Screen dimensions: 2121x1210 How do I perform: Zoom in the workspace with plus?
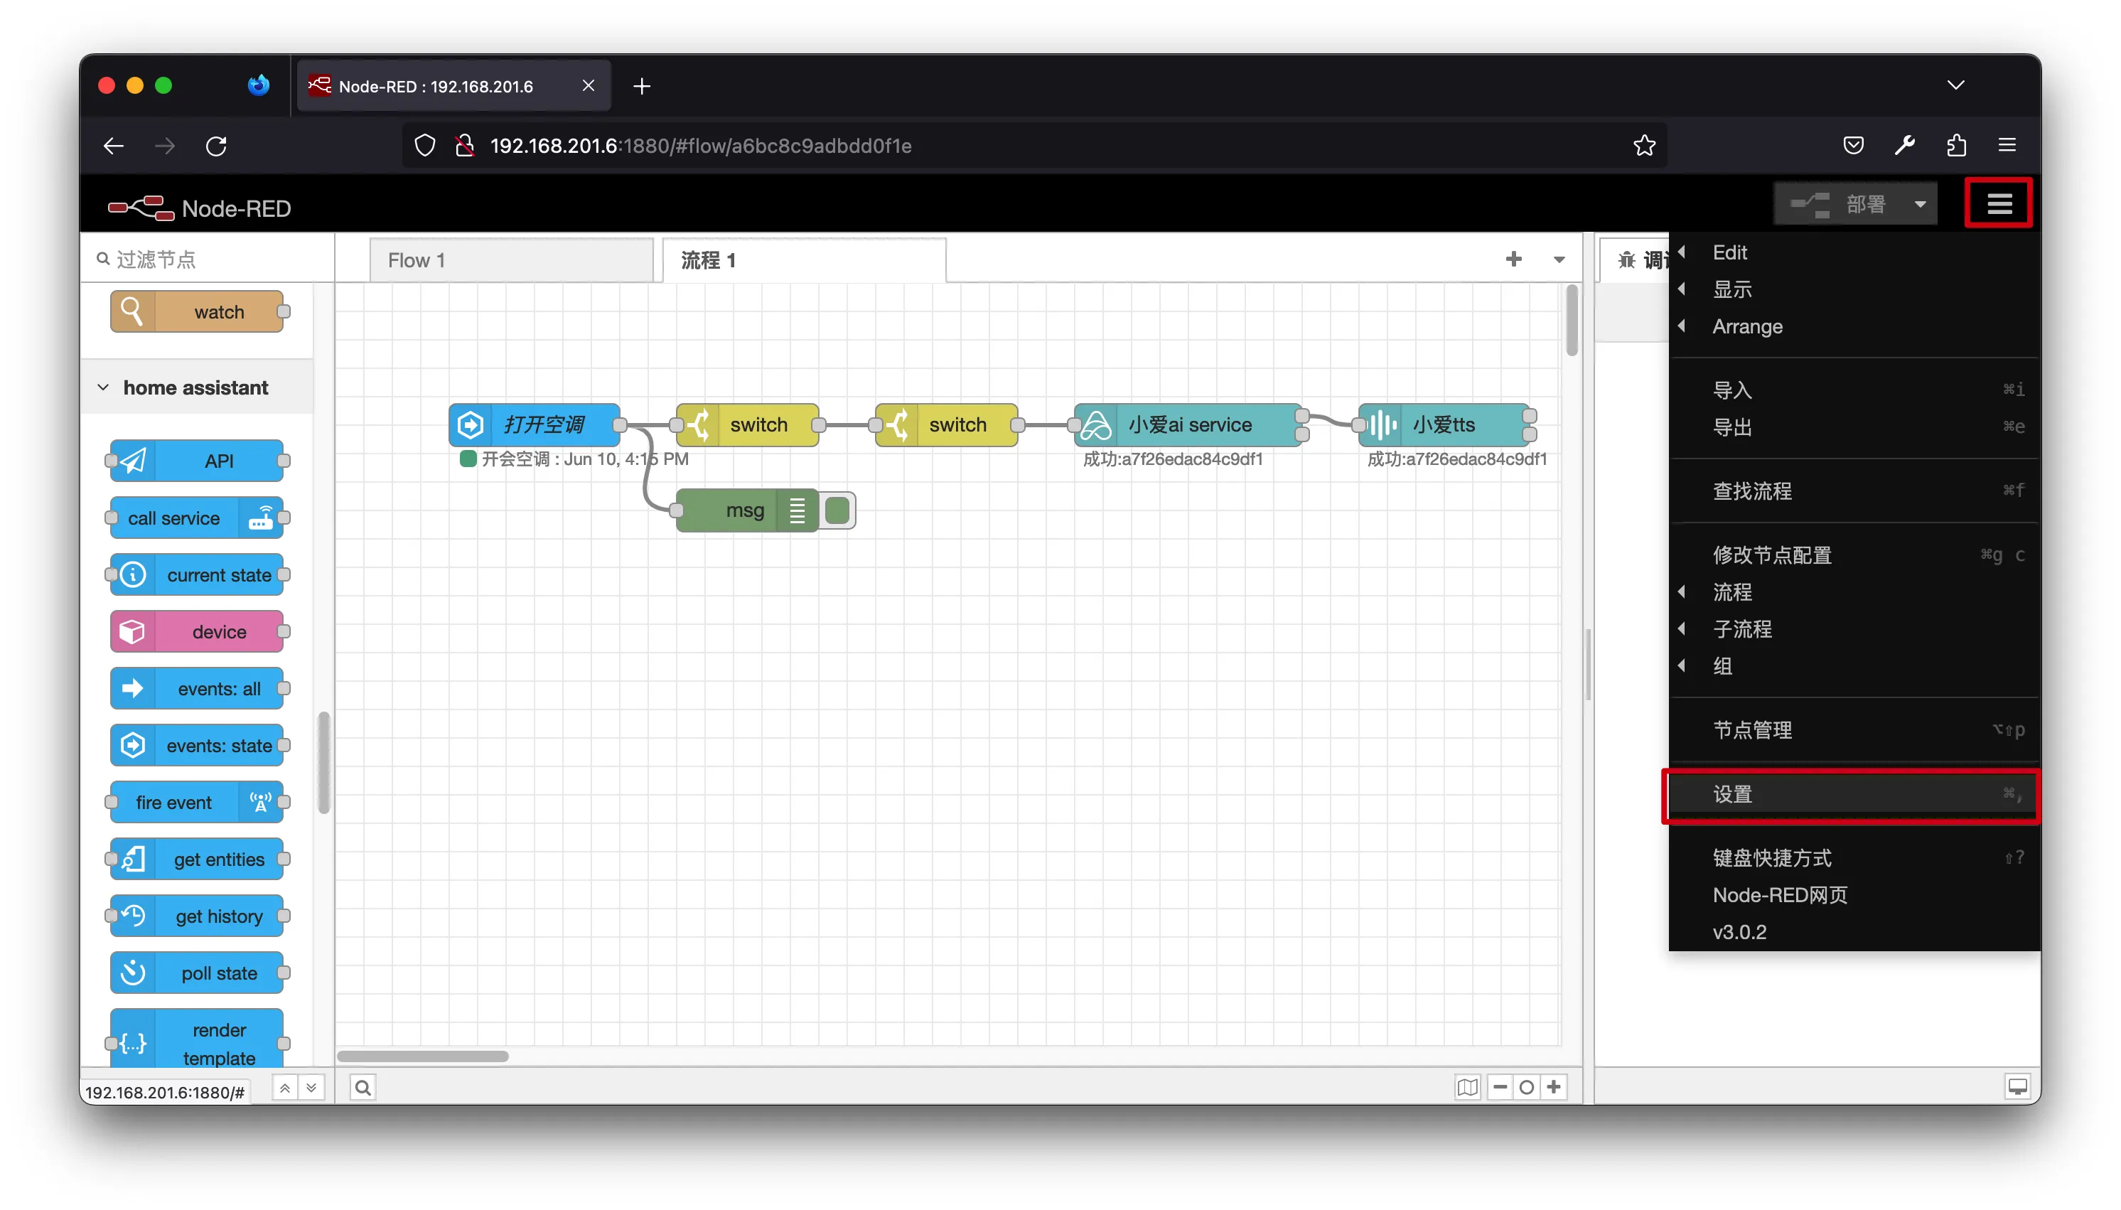pyautogui.click(x=1554, y=1087)
